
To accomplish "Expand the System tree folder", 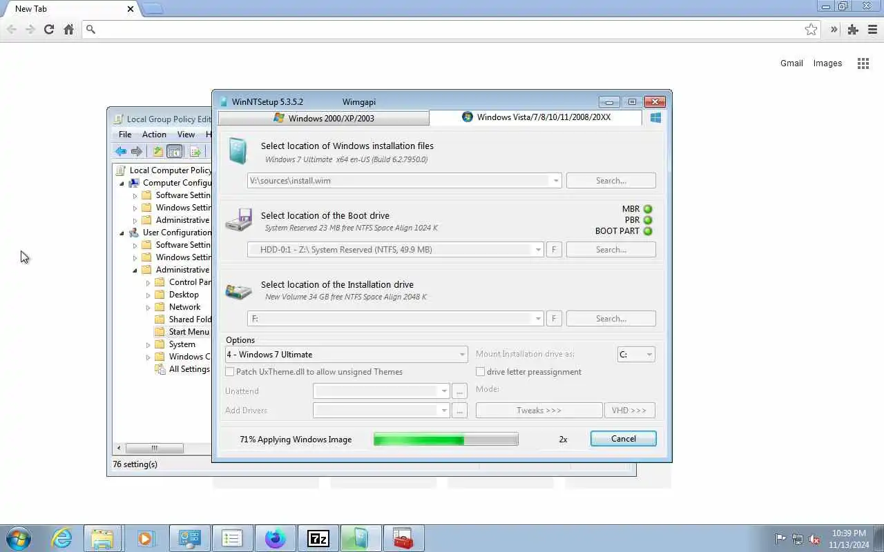I will (148, 345).
